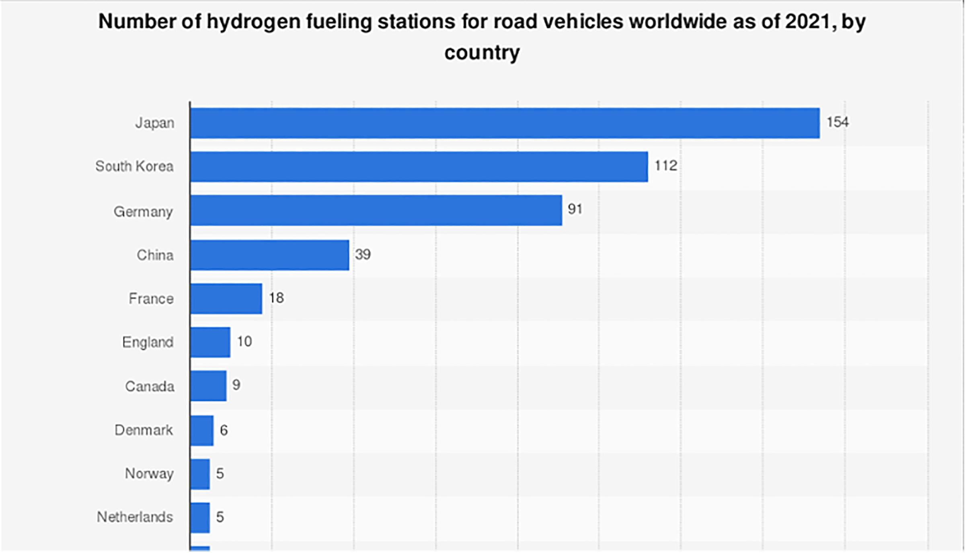Click the Norway country label

pos(149,474)
